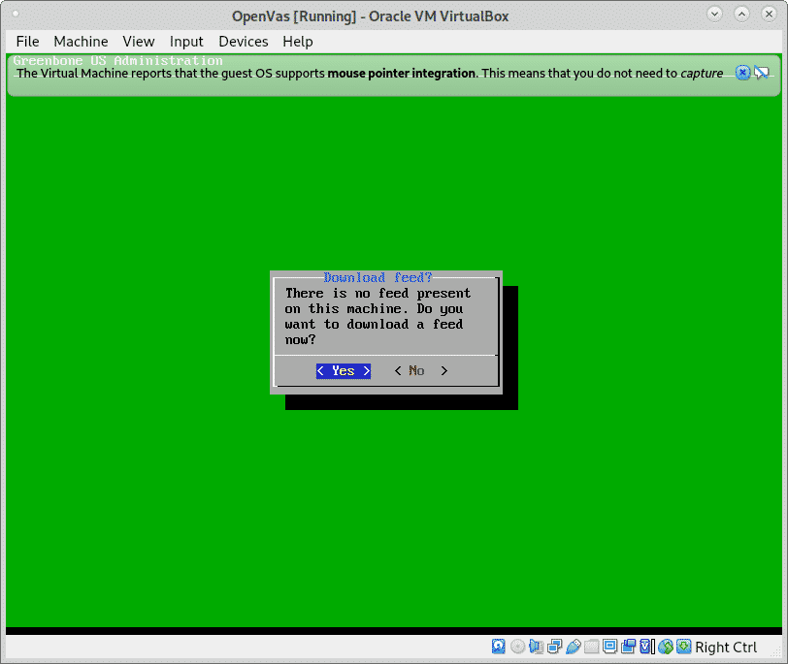Click the don't-show-again notification icon
788x664 pixels.
click(x=762, y=73)
